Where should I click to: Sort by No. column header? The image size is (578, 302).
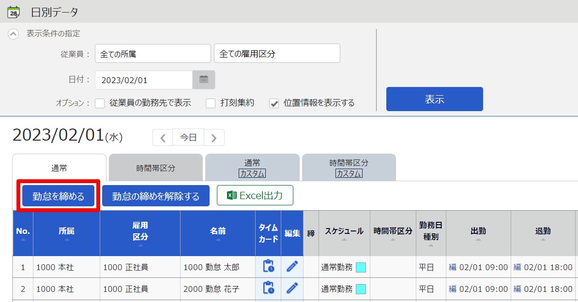coord(23,233)
